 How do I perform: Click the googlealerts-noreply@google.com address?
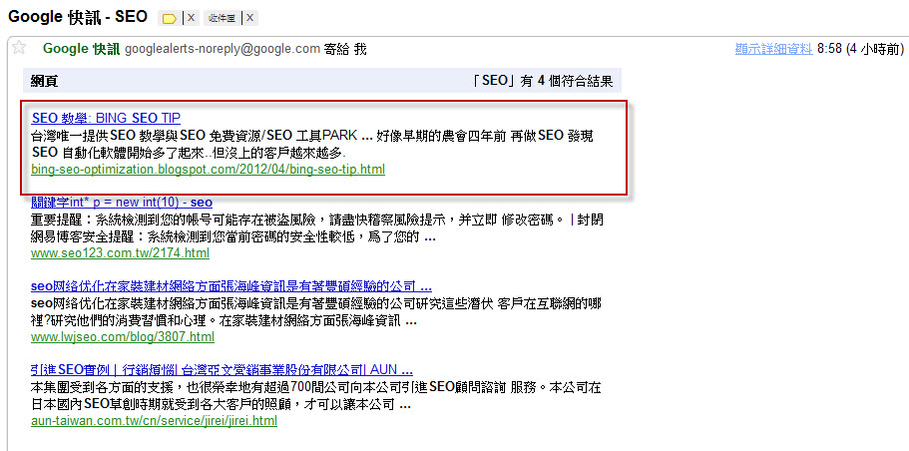223,49
